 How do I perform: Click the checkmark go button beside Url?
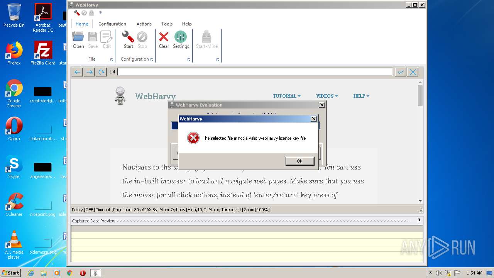[401, 72]
